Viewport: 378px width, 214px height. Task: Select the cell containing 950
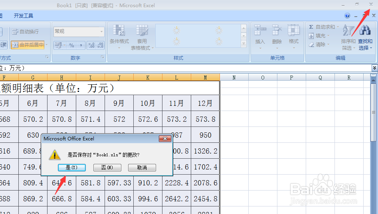[x=205, y=135]
